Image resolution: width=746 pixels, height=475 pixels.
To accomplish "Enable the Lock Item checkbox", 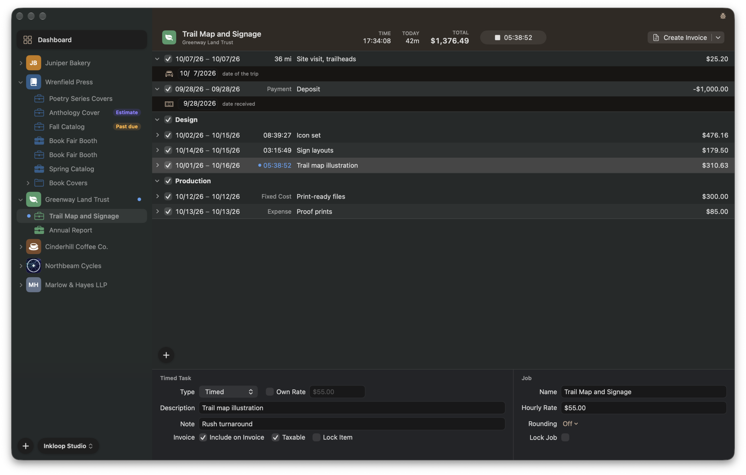I will pyautogui.click(x=316, y=437).
